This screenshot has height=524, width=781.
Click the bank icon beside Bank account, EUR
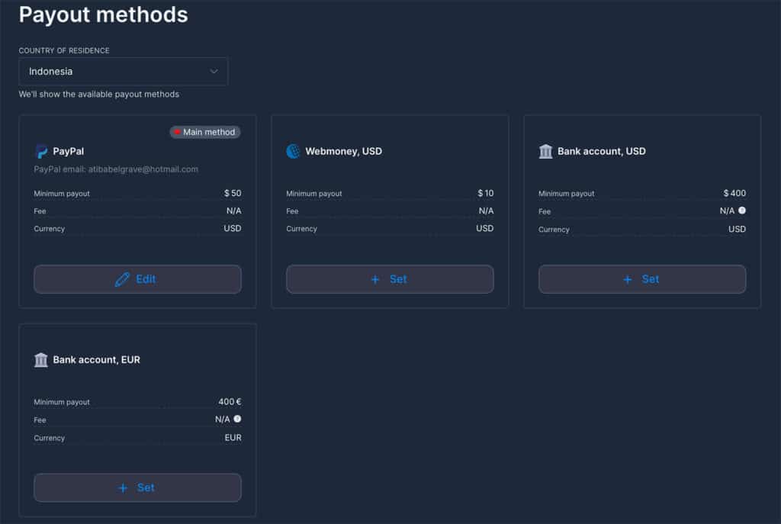(x=41, y=360)
